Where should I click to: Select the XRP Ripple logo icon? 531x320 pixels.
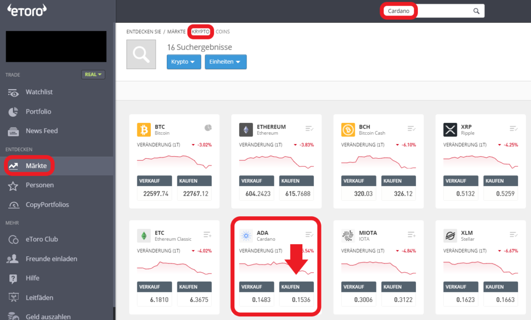pos(450,130)
